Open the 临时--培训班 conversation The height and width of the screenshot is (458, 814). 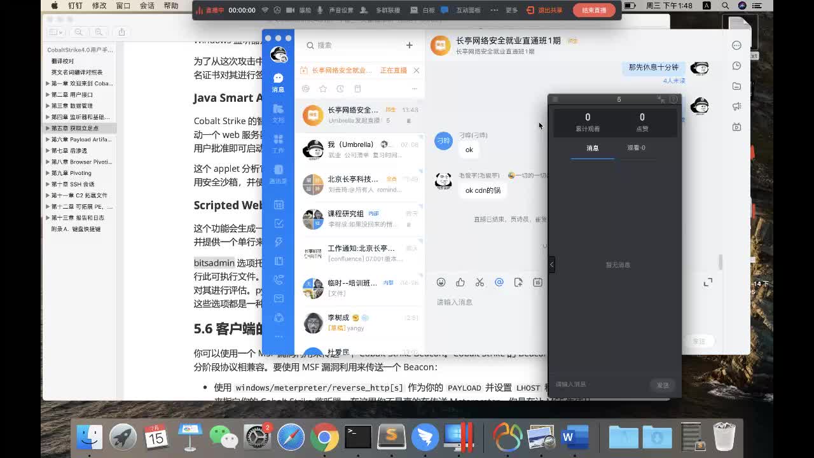pos(359,288)
